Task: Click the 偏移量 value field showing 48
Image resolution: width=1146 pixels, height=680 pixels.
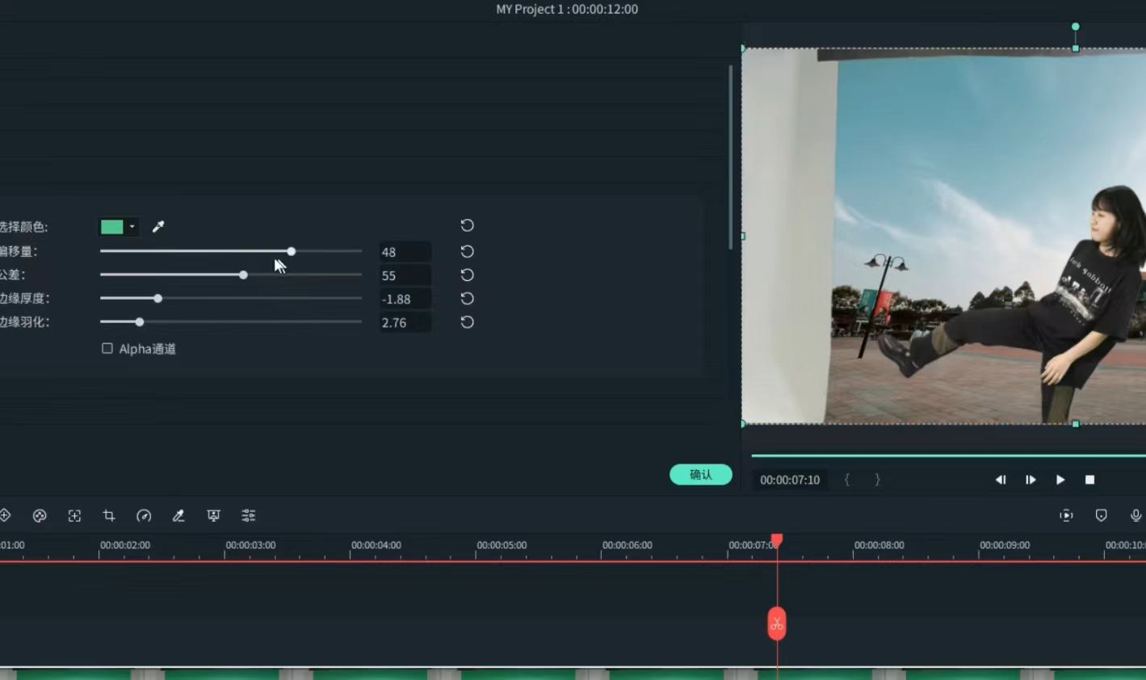Action: tap(405, 252)
